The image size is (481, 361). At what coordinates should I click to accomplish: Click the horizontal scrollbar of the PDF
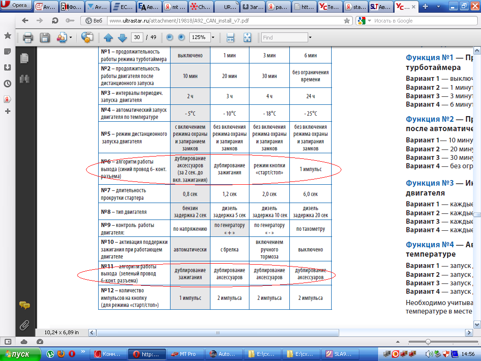(x=218, y=333)
